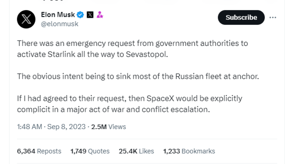View the 1,749 Quotes list
This screenshot has width=285, height=164.
(90, 151)
